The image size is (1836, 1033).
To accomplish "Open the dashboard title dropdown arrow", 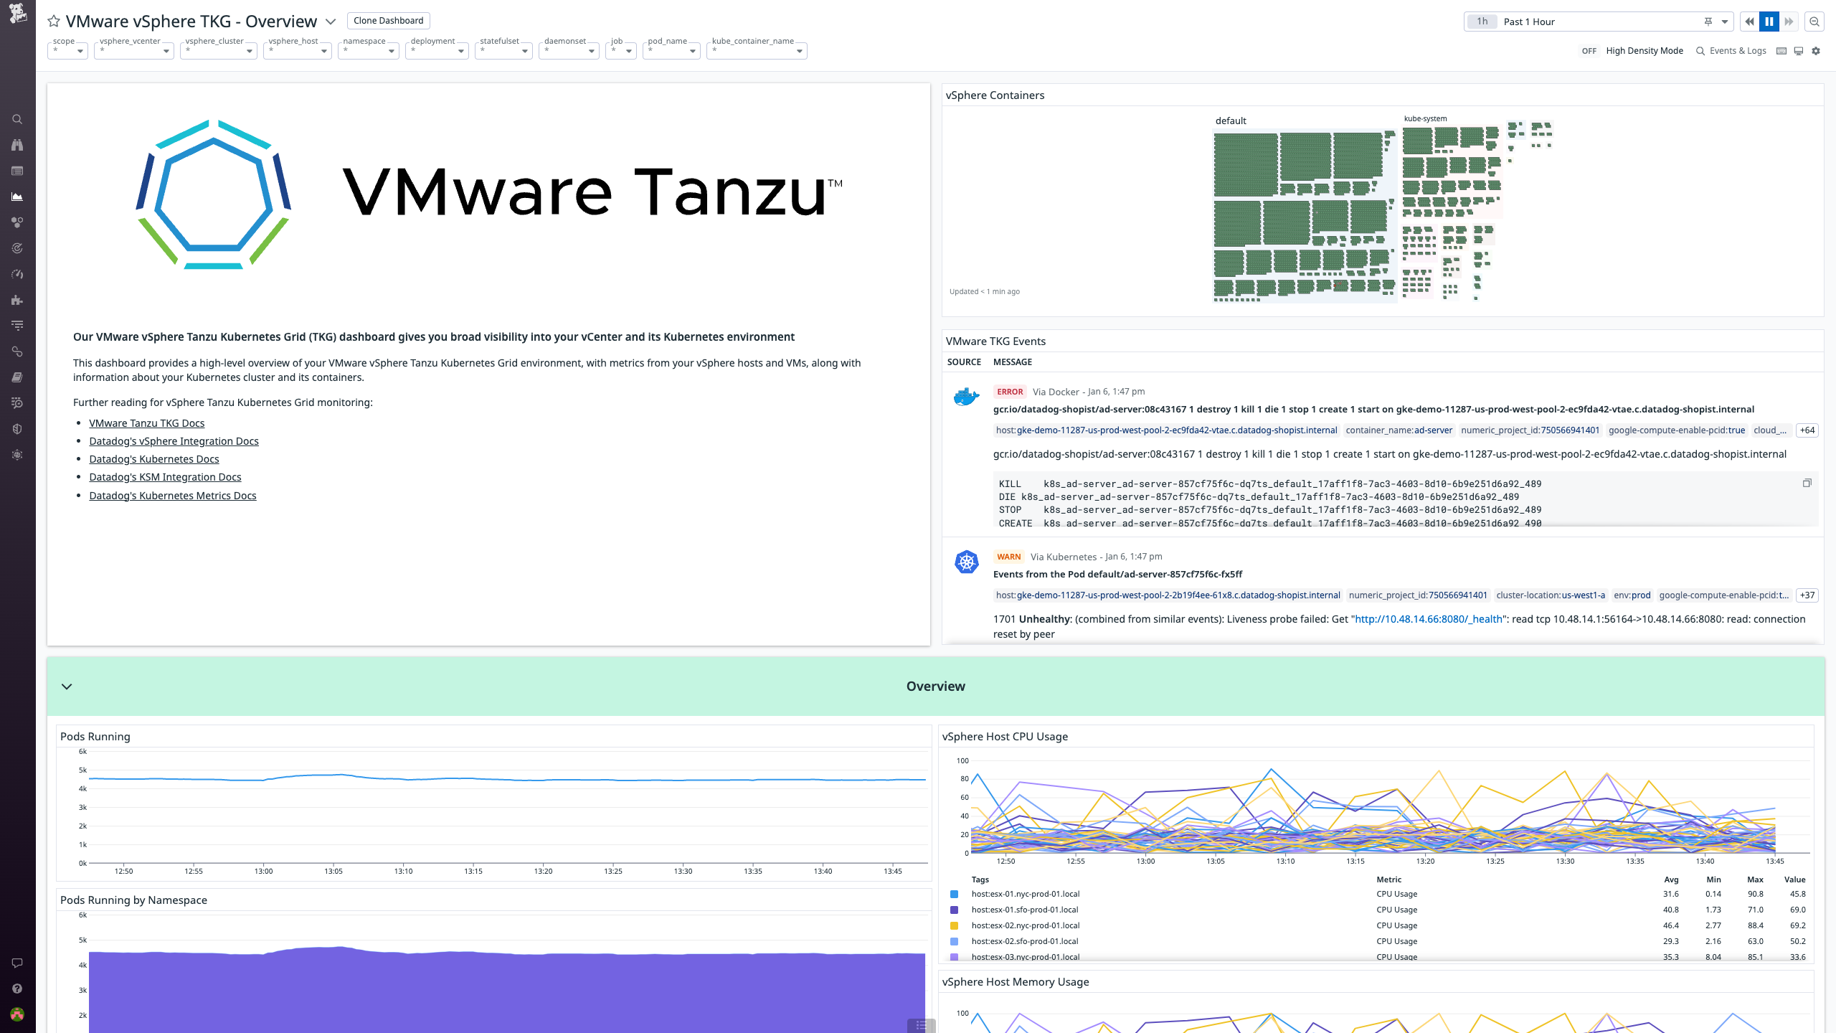I will (x=331, y=22).
